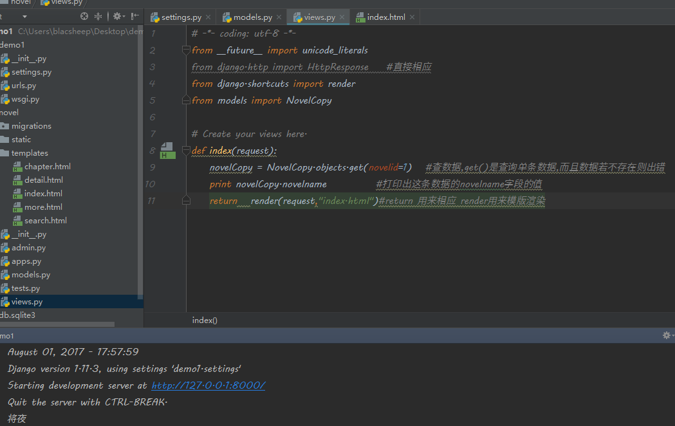This screenshot has width=675, height=426.
Task: Close the index.html editor tab
Action: pos(412,17)
